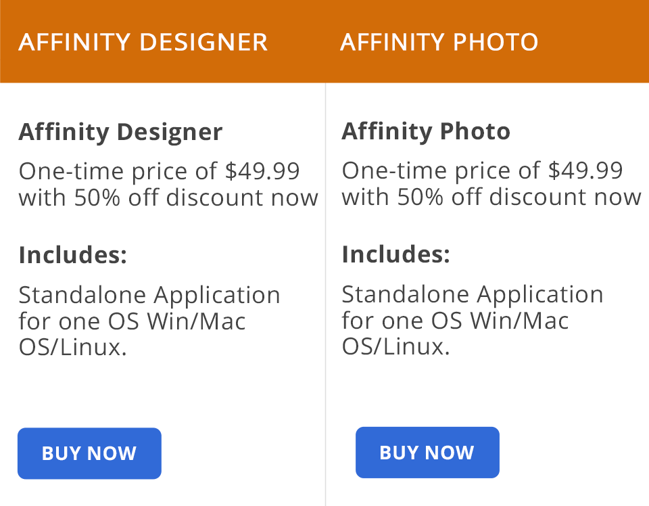This screenshot has width=649, height=506.
Task: Select the AFFINITY PHOTO column header
Action: [439, 42]
